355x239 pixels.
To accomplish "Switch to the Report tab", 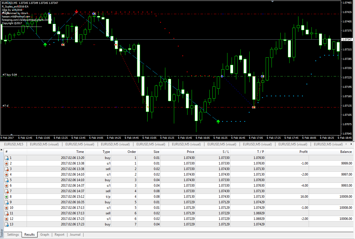I will point(59,235).
